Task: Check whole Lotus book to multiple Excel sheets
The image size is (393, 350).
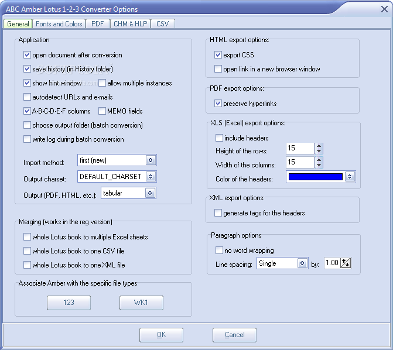Action: tap(27, 237)
